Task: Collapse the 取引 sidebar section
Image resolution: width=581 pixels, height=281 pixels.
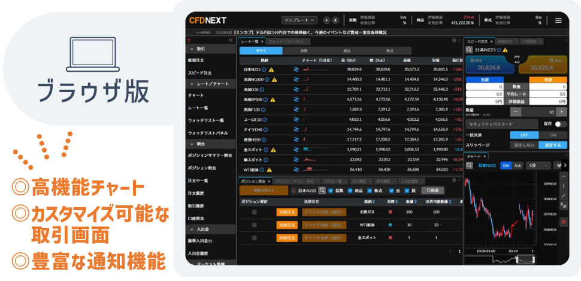Action: (210, 49)
